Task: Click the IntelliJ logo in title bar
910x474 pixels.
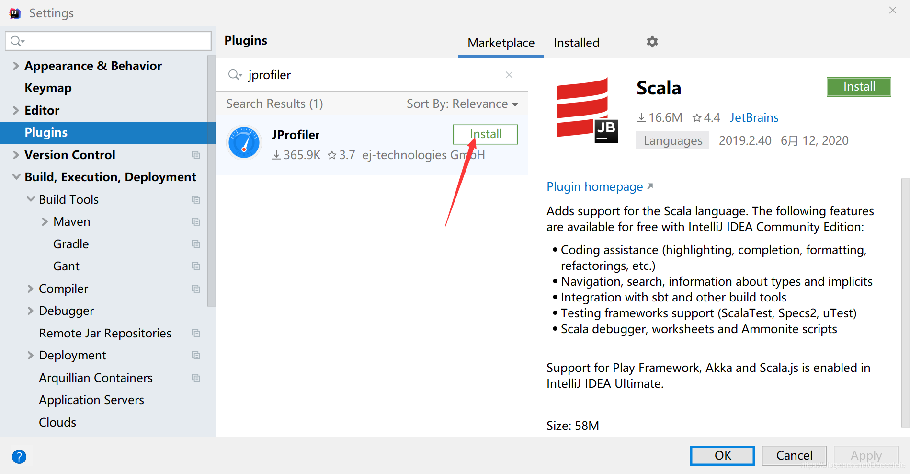Action: coord(15,13)
